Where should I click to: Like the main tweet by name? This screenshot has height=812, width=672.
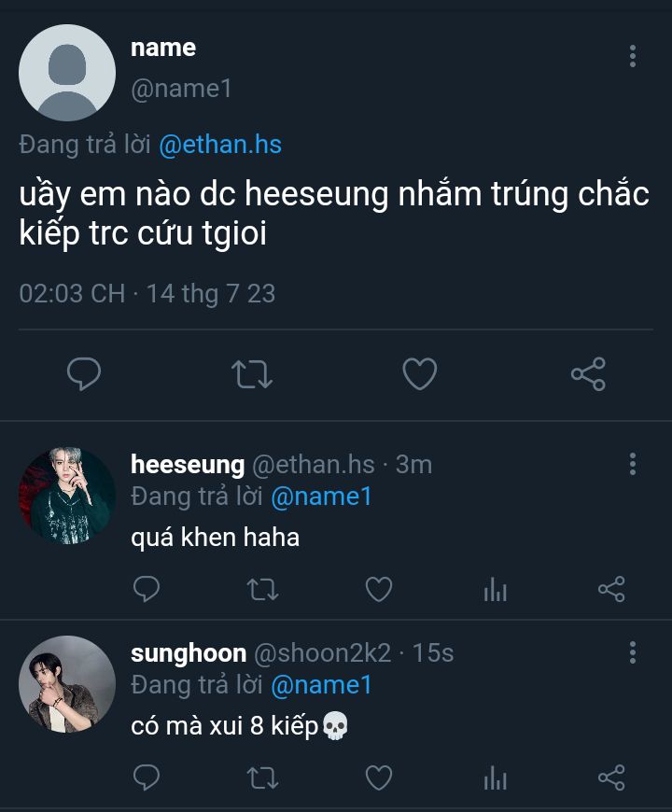click(x=419, y=375)
